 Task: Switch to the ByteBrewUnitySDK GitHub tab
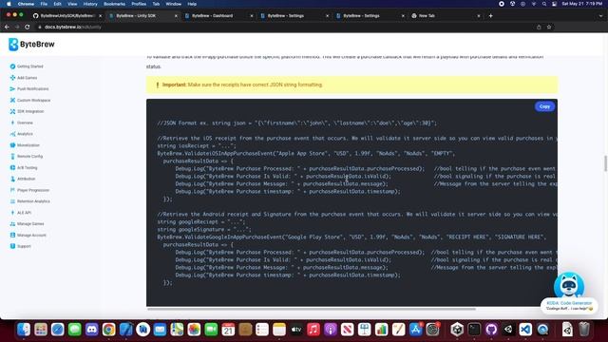(x=66, y=16)
